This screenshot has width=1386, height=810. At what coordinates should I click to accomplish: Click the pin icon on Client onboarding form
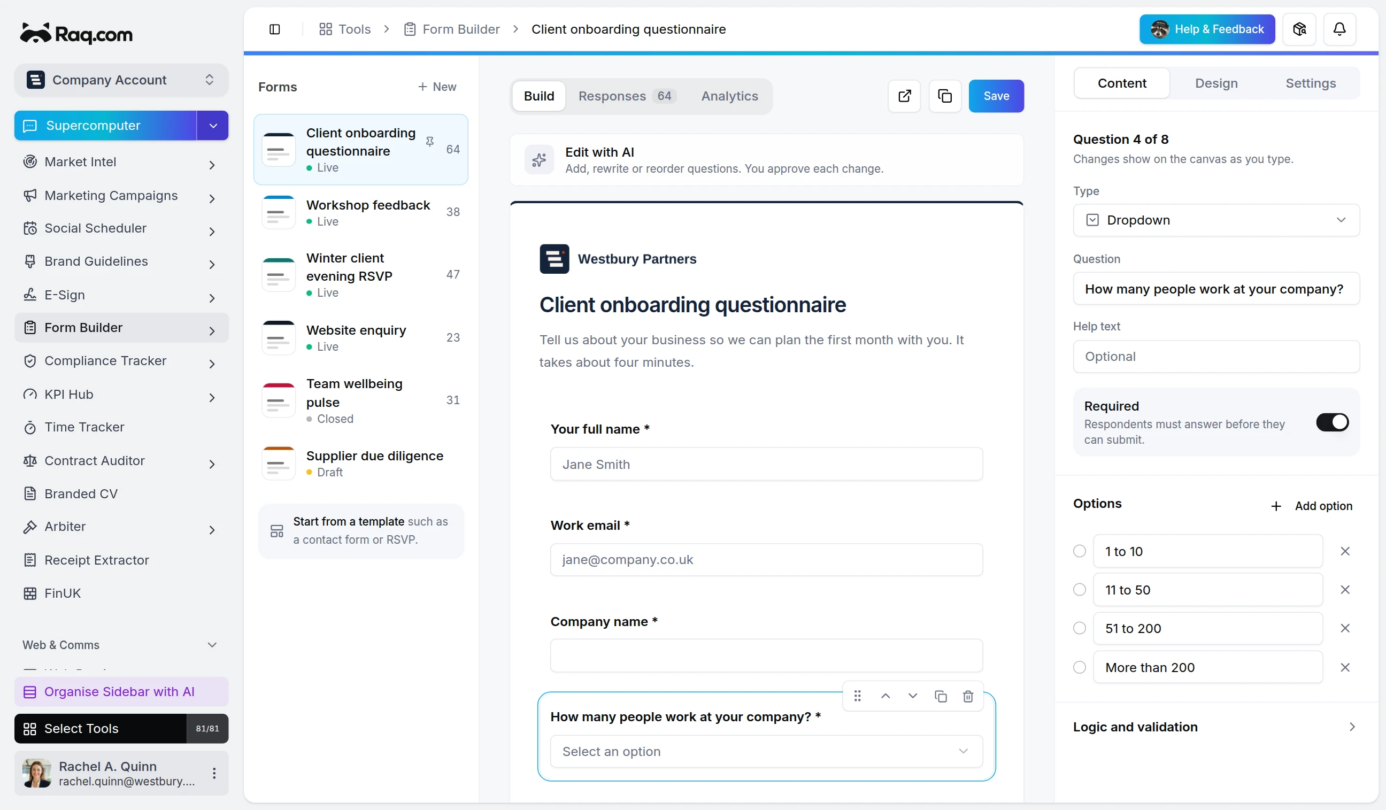[x=429, y=142]
